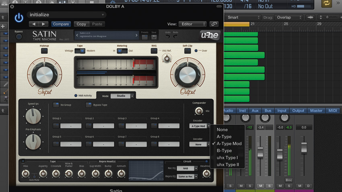342x192 pixels.
Task: Click the Copy button
Action: point(81,24)
